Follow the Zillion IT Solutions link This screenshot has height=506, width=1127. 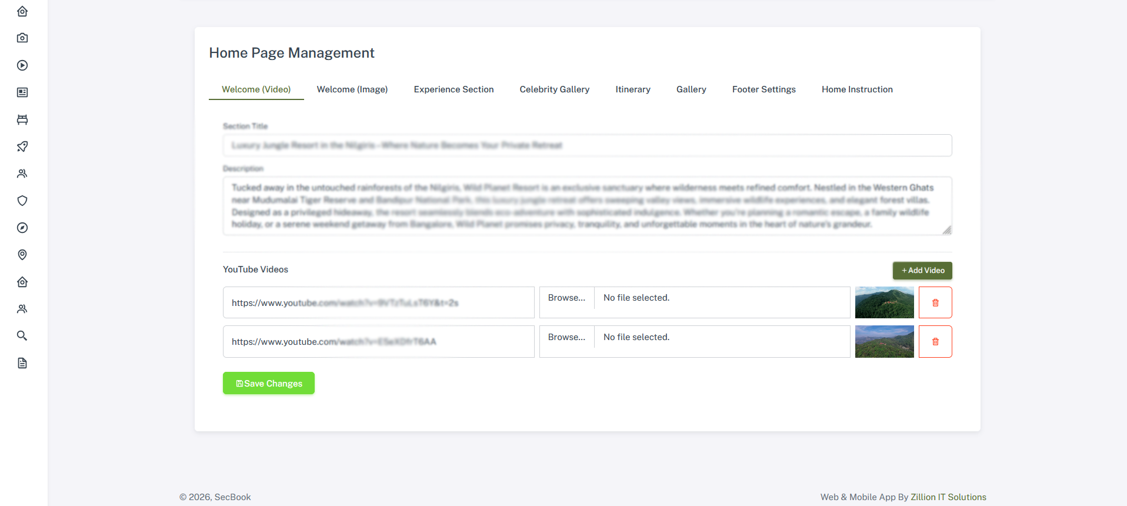pyautogui.click(x=948, y=497)
